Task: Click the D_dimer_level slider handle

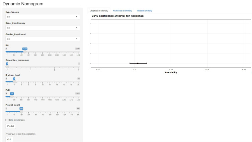Action: pyautogui.click(x=14, y=82)
